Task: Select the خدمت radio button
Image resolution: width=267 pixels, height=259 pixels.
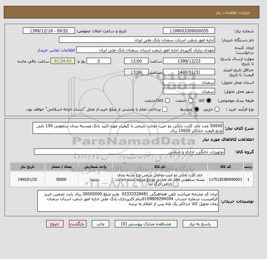Action: (x=191, y=100)
